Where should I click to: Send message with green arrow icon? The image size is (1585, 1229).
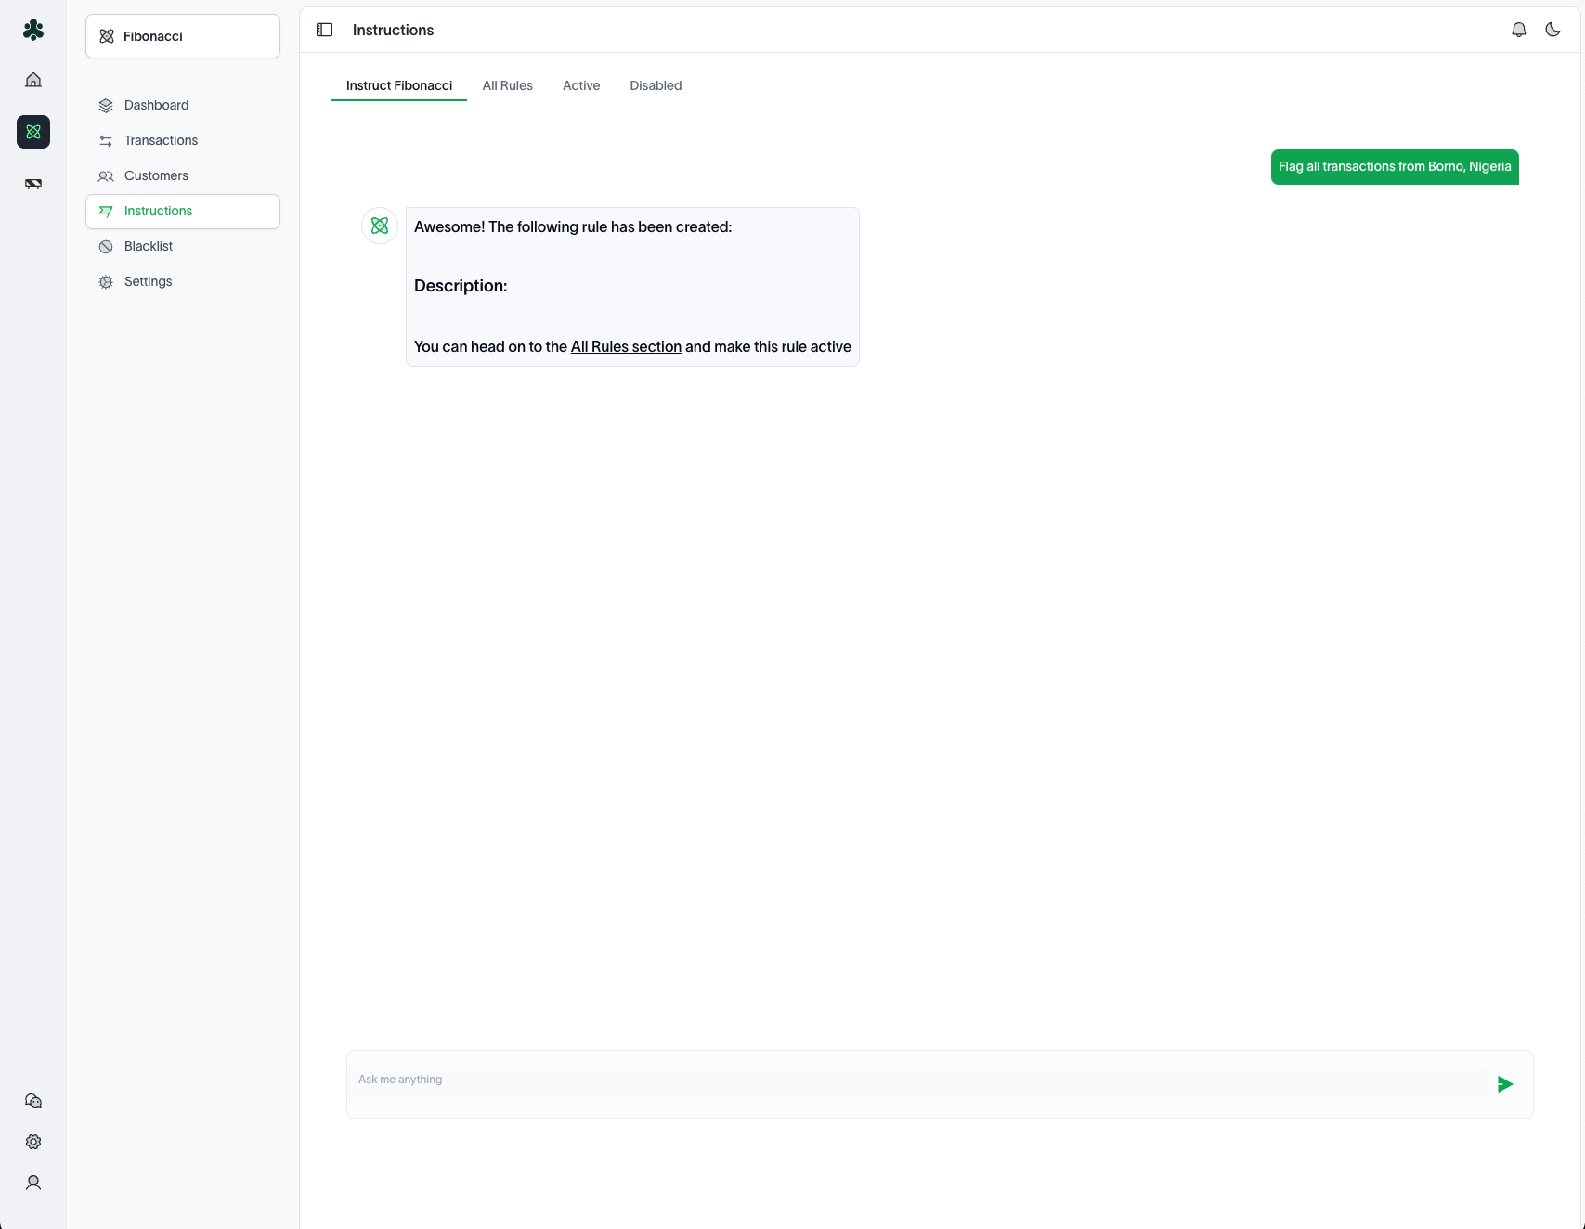1505,1084
